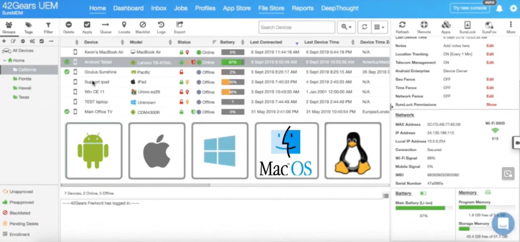
Task: Click the rename group pencil icon
Action: coord(13,41)
